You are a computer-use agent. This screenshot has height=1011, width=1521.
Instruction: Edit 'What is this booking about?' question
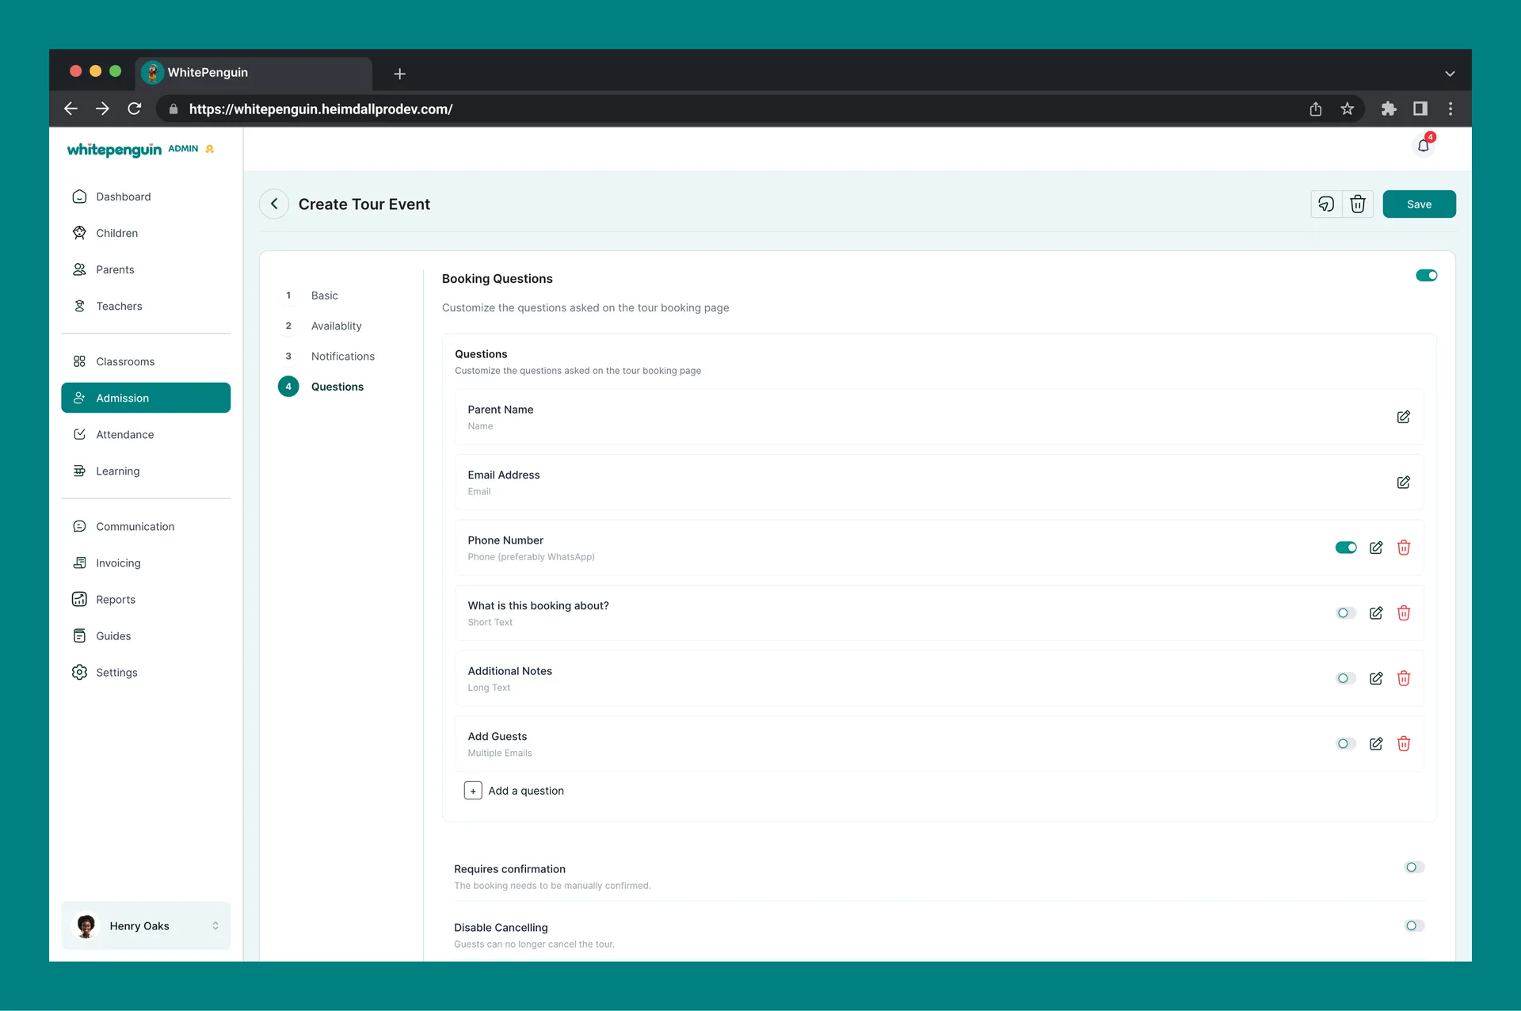pos(1376,613)
